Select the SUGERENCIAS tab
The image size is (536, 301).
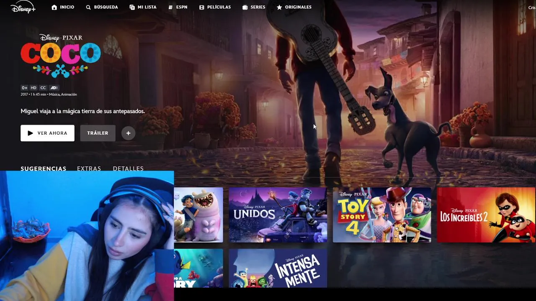tap(44, 168)
